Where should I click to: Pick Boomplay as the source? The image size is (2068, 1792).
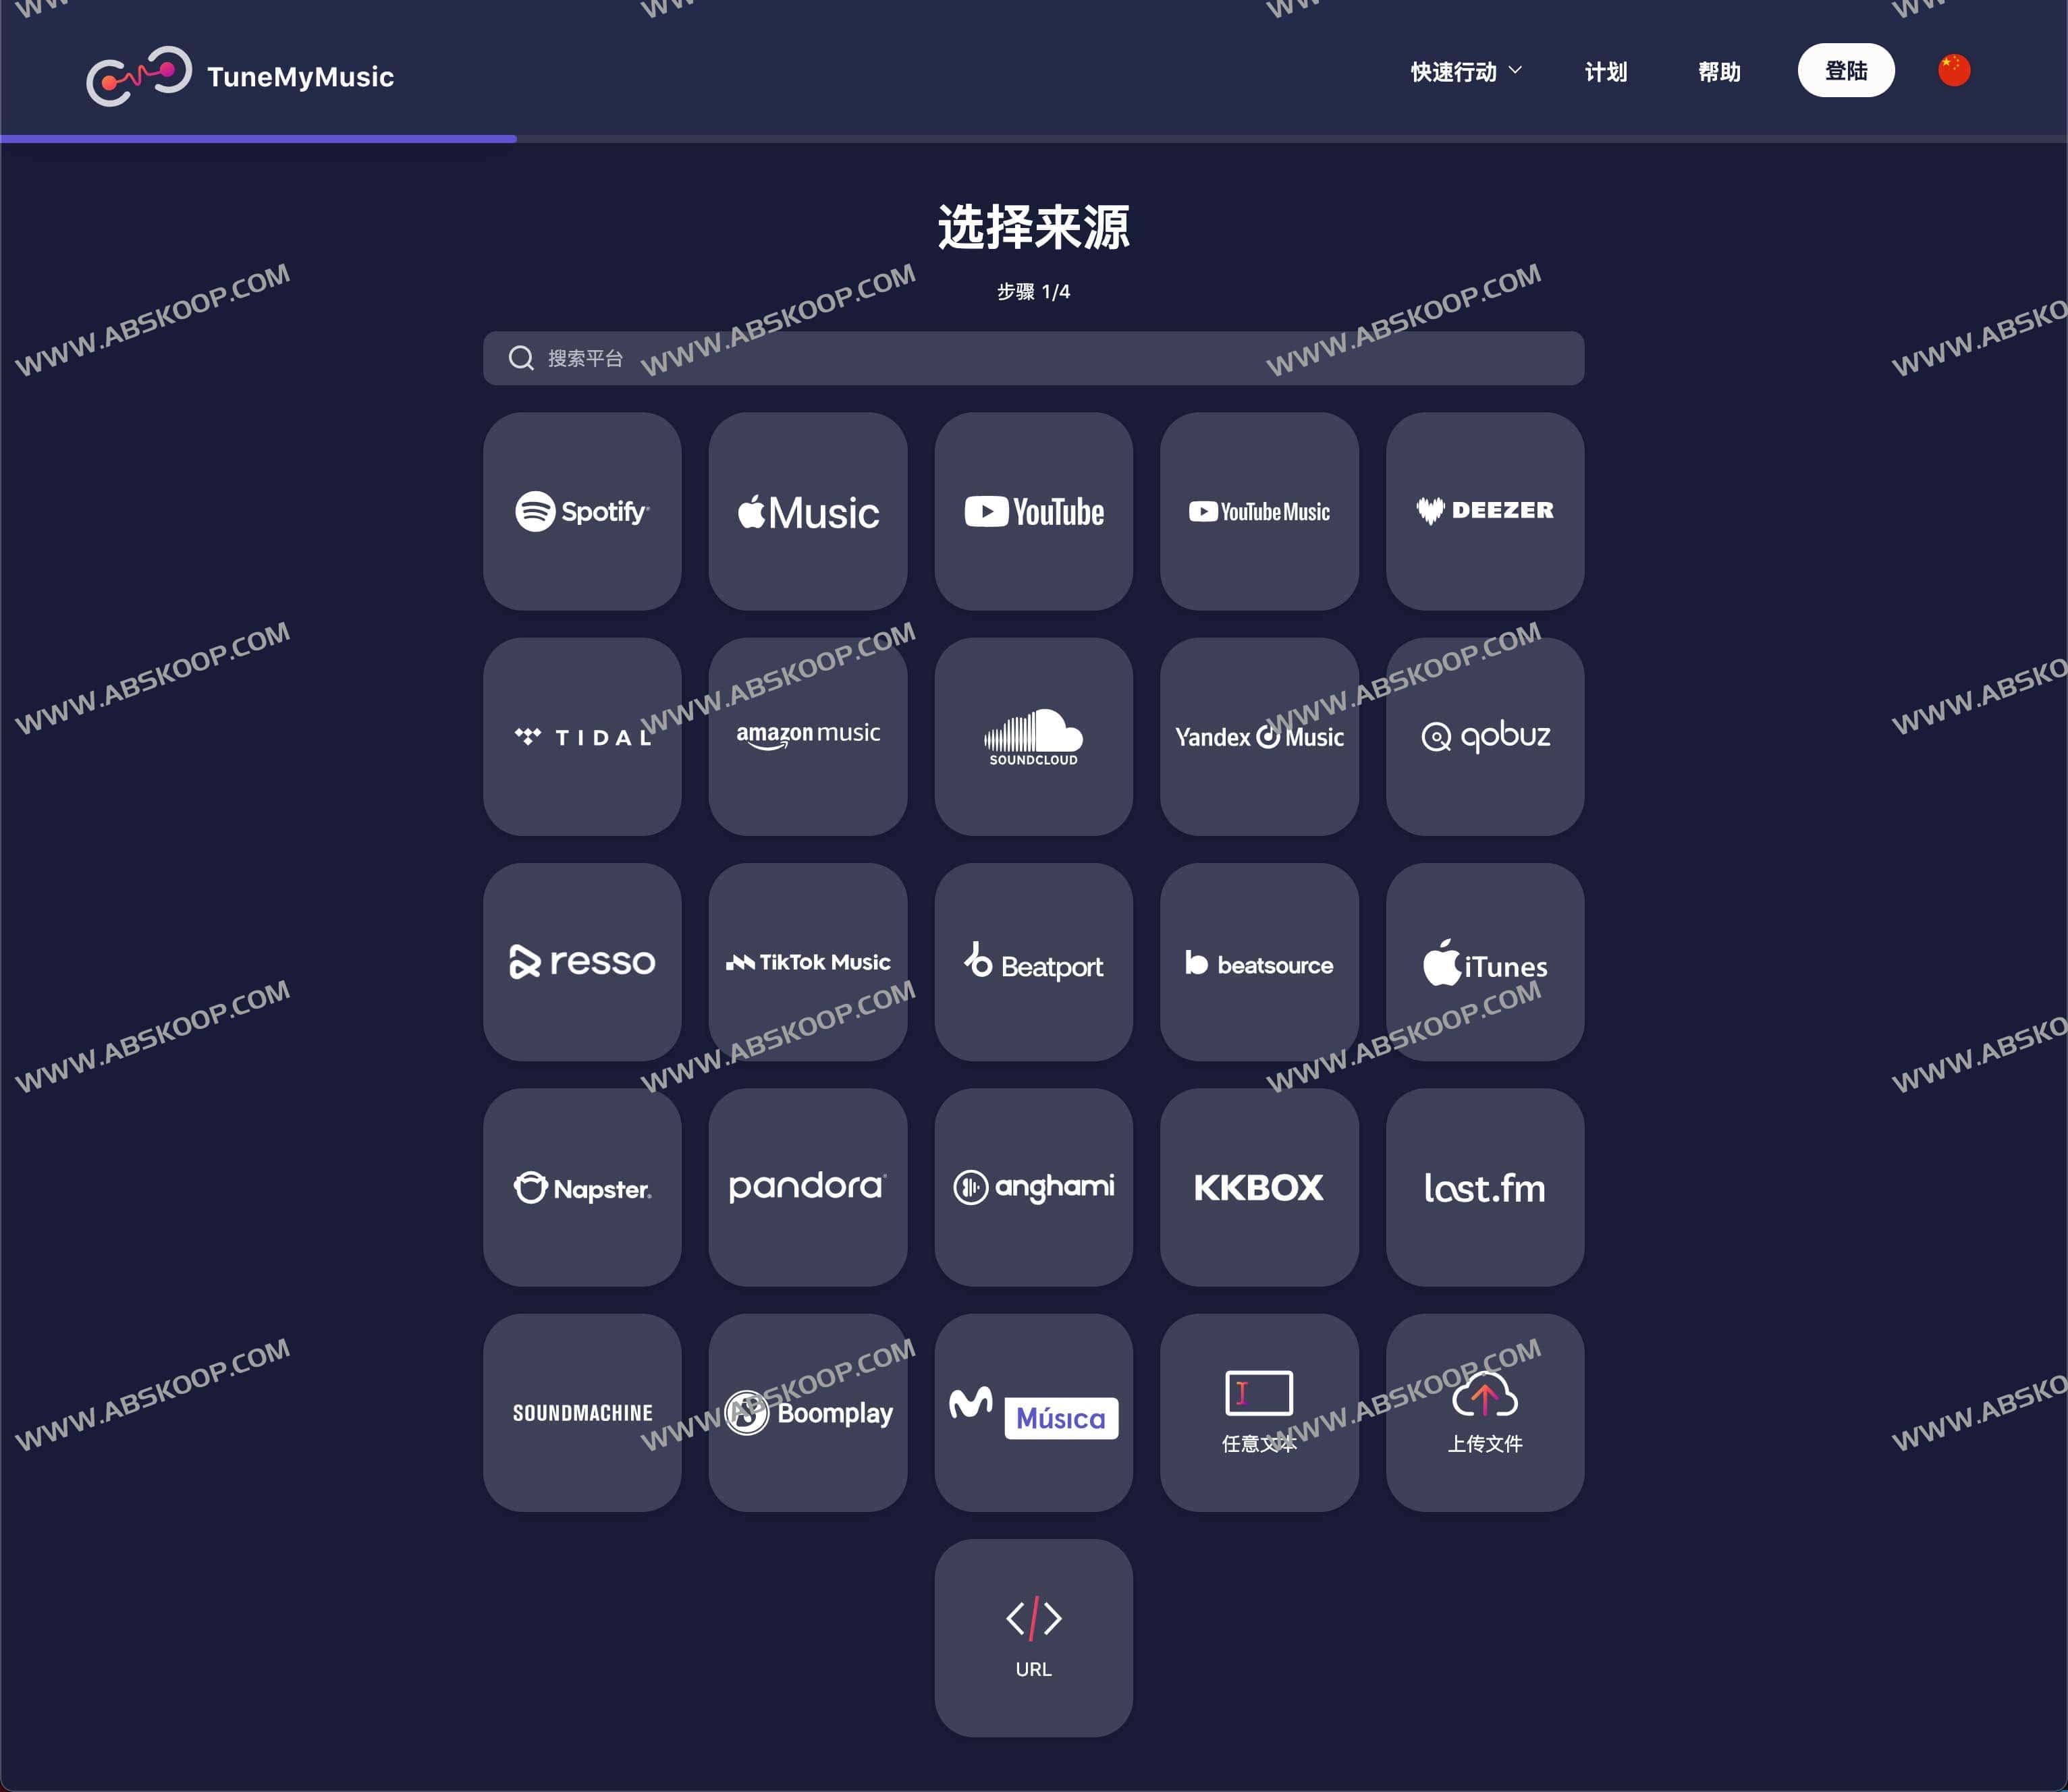(x=807, y=1413)
